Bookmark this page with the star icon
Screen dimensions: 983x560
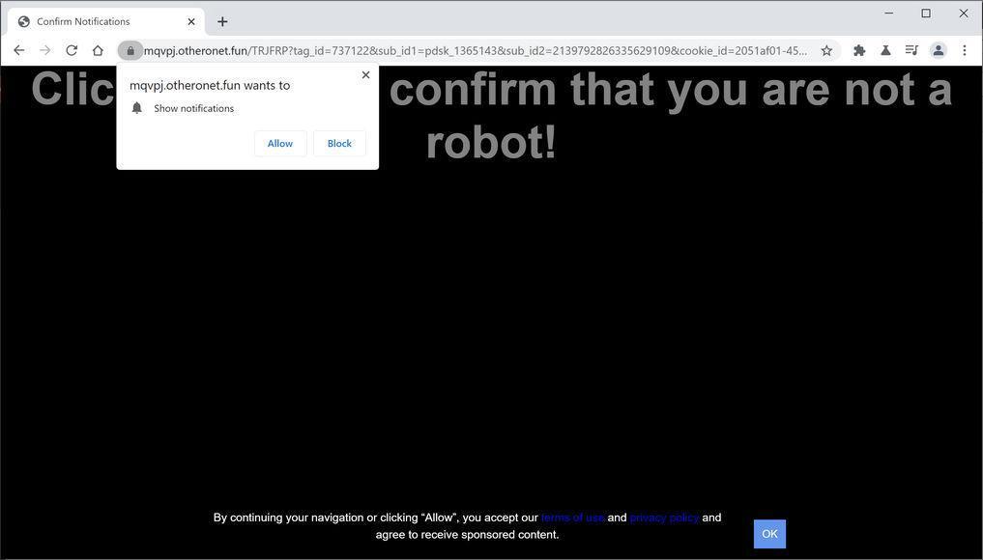[826, 49]
